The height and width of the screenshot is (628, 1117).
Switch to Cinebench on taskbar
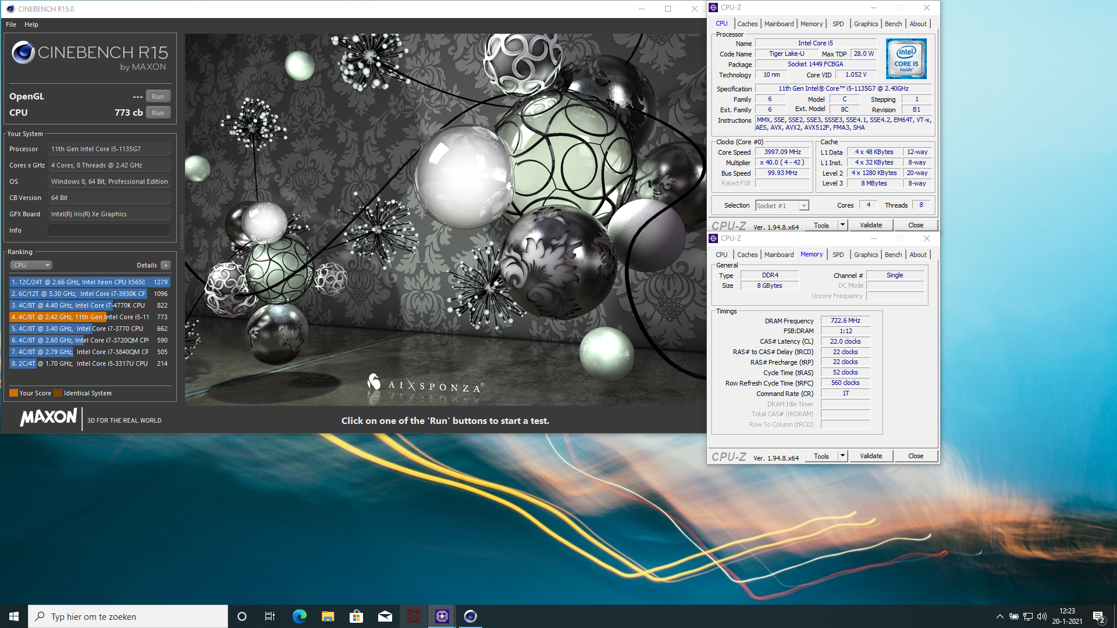pyautogui.click(x=470, y=616)
